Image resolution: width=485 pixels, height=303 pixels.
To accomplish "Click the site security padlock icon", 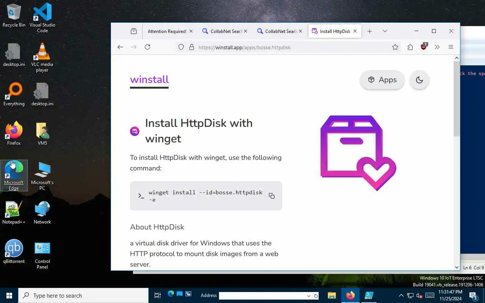I will click(191, 47).
